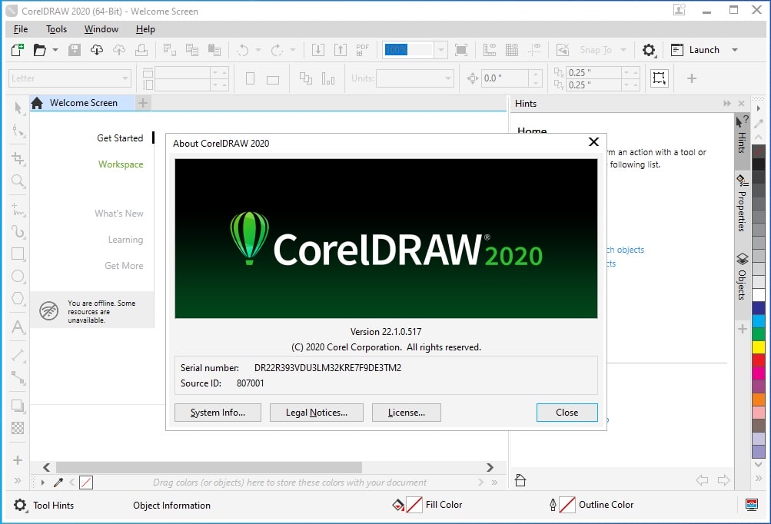Screen dimensions: 771x524
Task: Click the Close button in About dialog
Action: pyautogui.click(x=567, y=413)
